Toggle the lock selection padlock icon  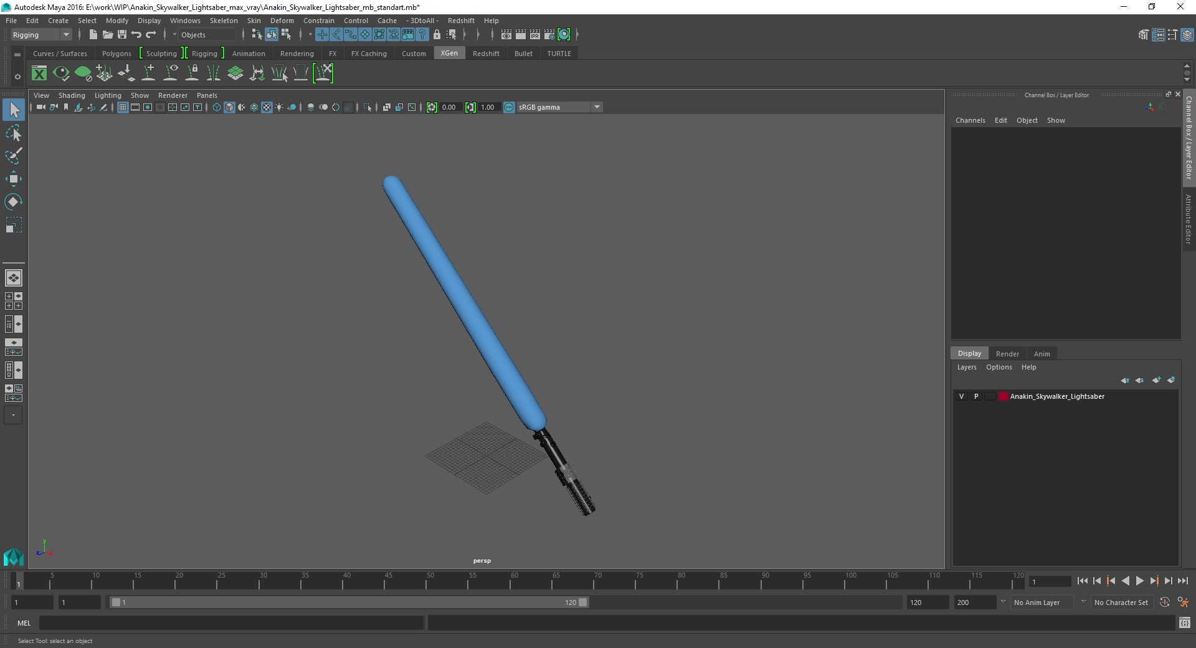(437, 35)
